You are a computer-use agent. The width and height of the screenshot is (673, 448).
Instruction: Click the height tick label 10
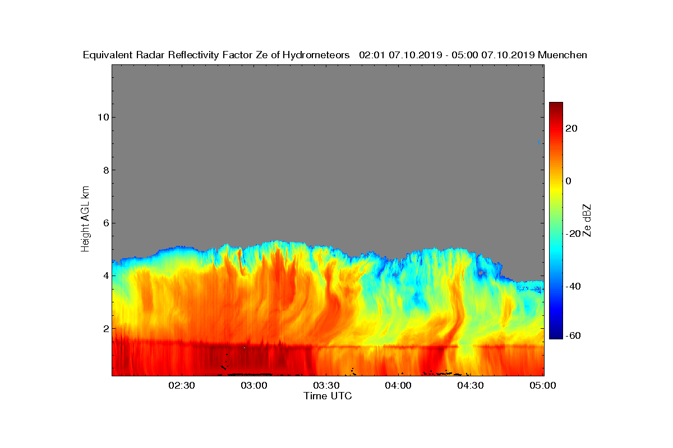click(102, 117)
